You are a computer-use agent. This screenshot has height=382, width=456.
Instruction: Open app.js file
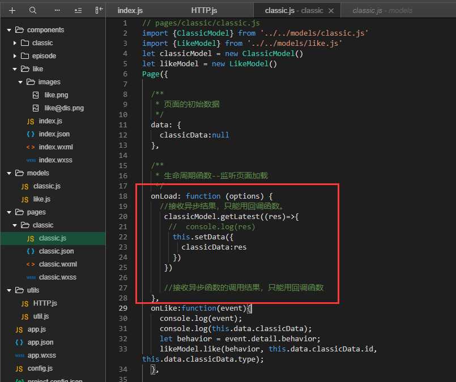pyautogui.click(x=37, y=329)
